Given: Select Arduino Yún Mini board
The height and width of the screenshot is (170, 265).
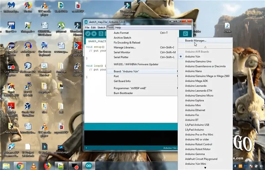Looking at the screenshot, I should (205, 164).
